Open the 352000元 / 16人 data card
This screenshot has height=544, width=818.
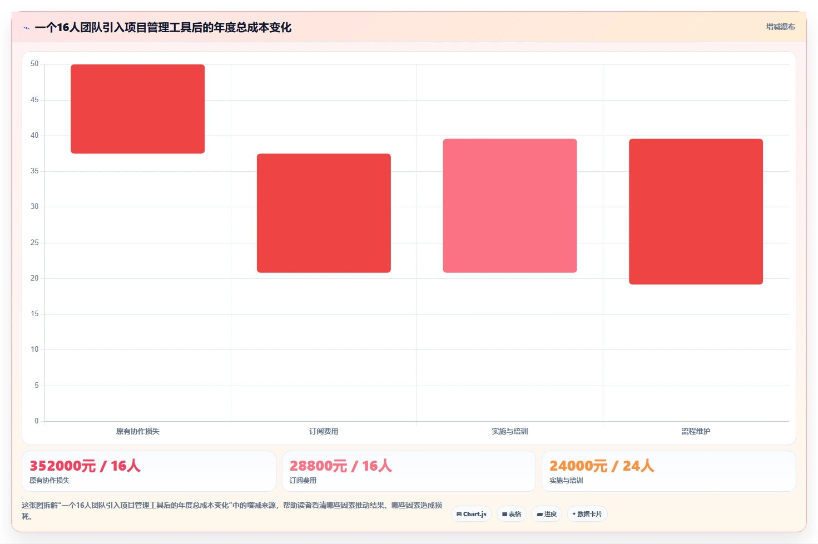click(149, 471)
